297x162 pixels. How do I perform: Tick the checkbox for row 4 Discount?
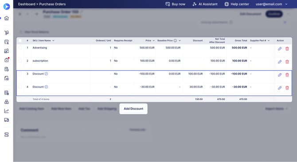(x=20, y=87)
